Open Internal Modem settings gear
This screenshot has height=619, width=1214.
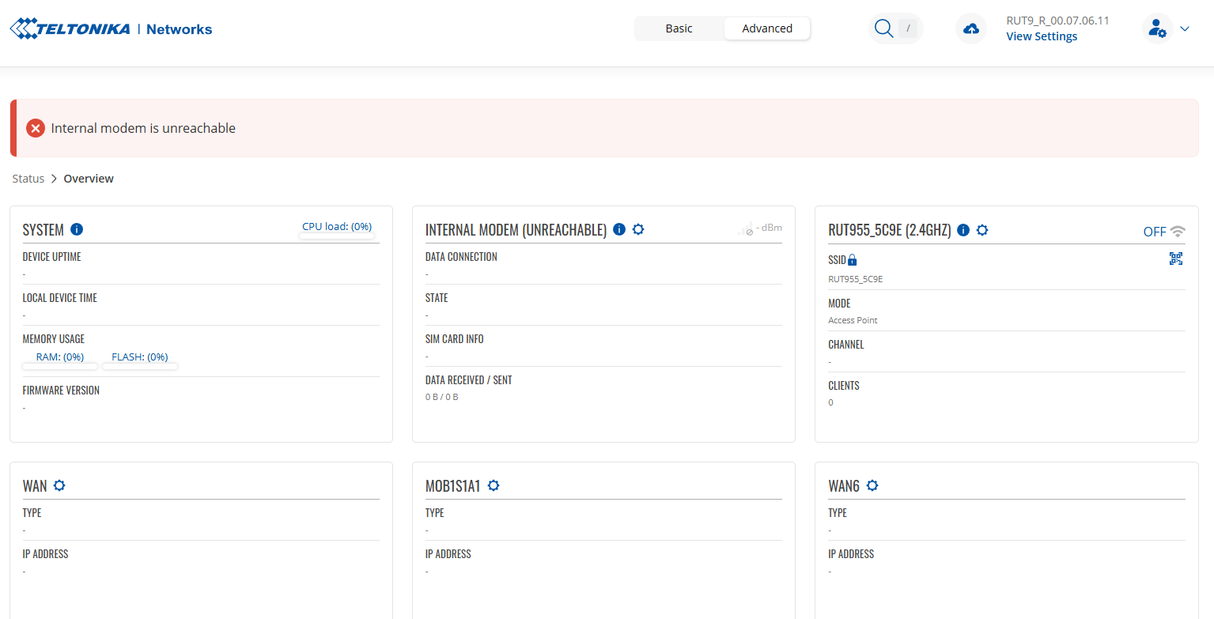point(638,229)
